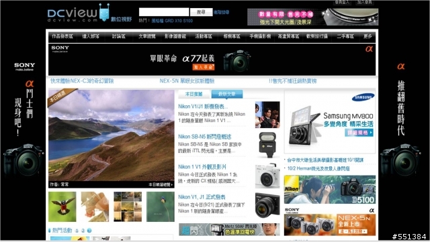Go to hot activities page 3
Viewport: 430px width, 242px height.
(89, 231)
